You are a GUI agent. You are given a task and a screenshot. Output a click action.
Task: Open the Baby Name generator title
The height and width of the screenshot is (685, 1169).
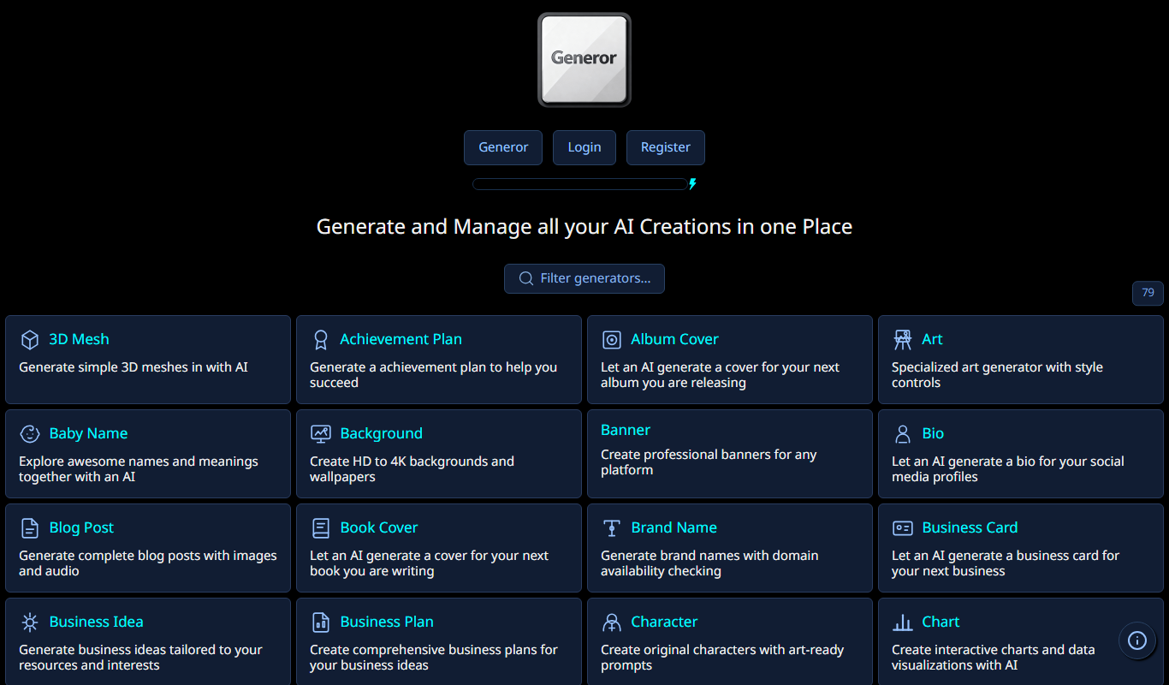click(x=88, y=433)
